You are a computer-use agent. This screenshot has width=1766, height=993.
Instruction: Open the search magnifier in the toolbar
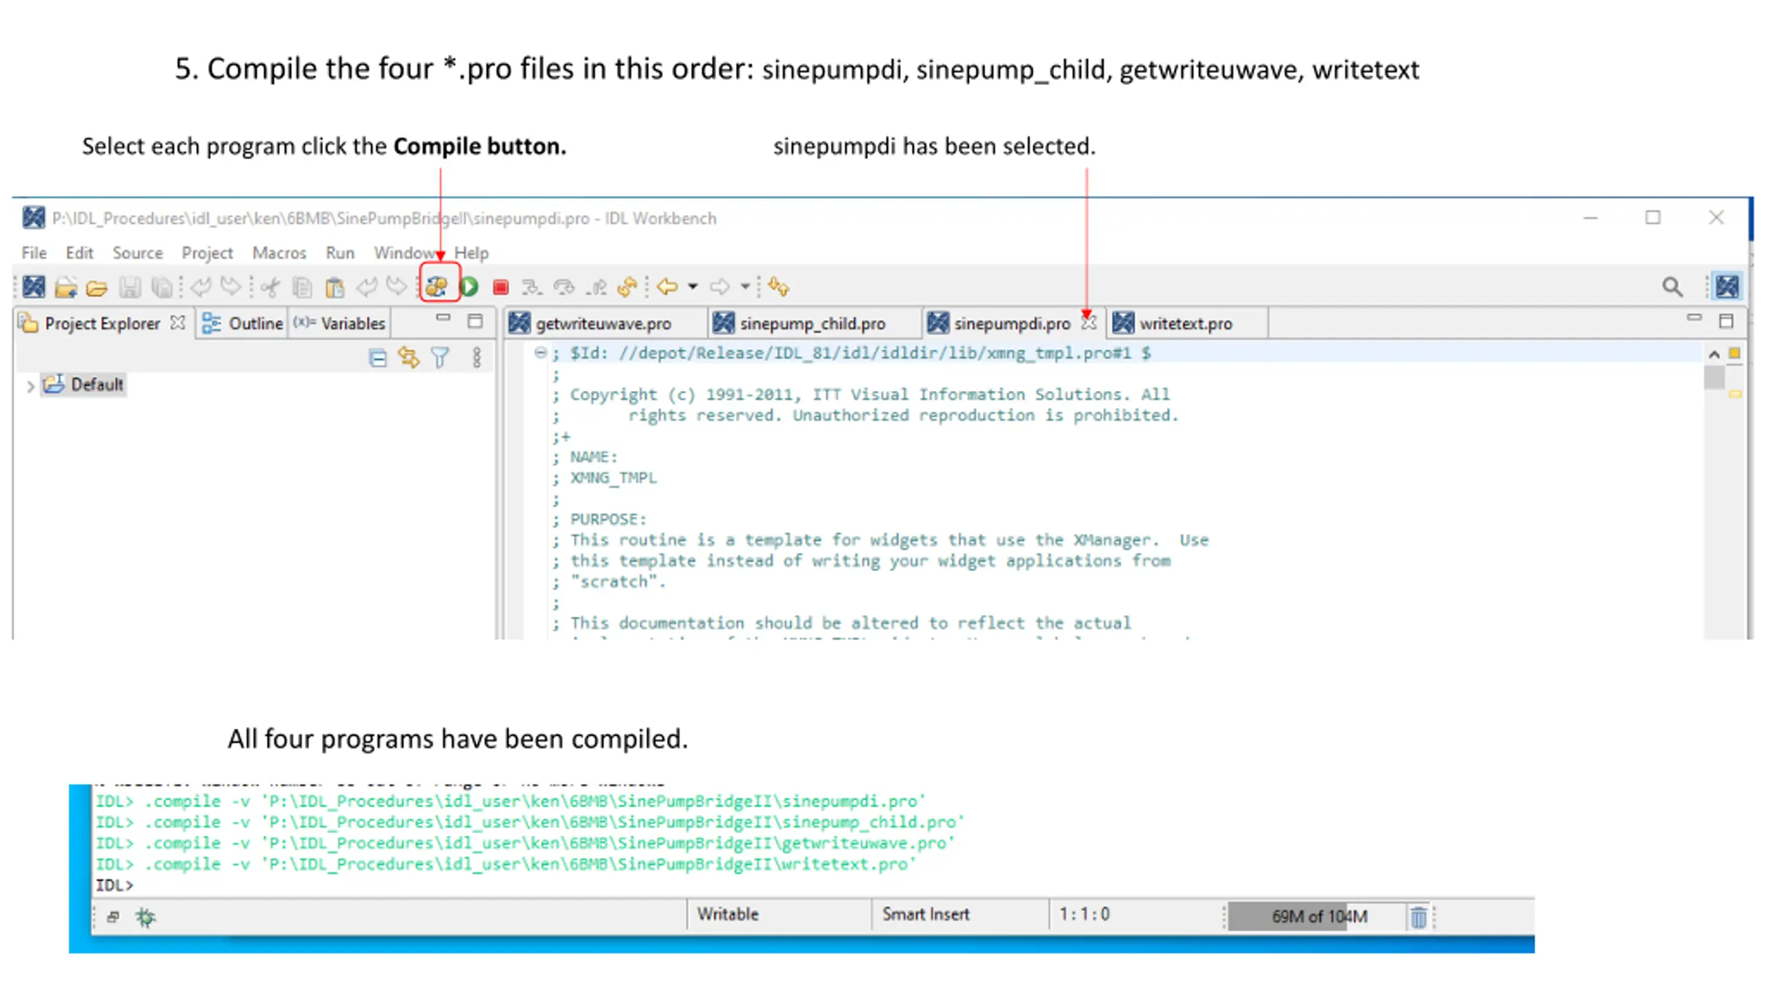click(x=1672, y=286)
